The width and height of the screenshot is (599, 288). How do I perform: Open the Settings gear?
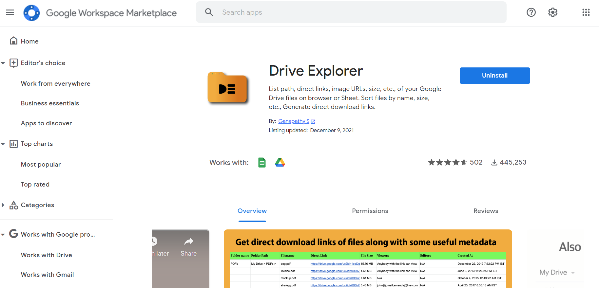pyautogui.click(x=553, y=12)
